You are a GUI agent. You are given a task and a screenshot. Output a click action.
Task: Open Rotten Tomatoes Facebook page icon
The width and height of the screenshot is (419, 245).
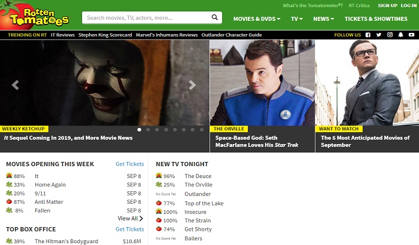pos(368,35)
